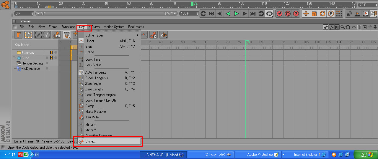Toggle the loop playback mode button
Image resolution: width=378 pixels, height=159 pixels.
click(x=269, y=14)
